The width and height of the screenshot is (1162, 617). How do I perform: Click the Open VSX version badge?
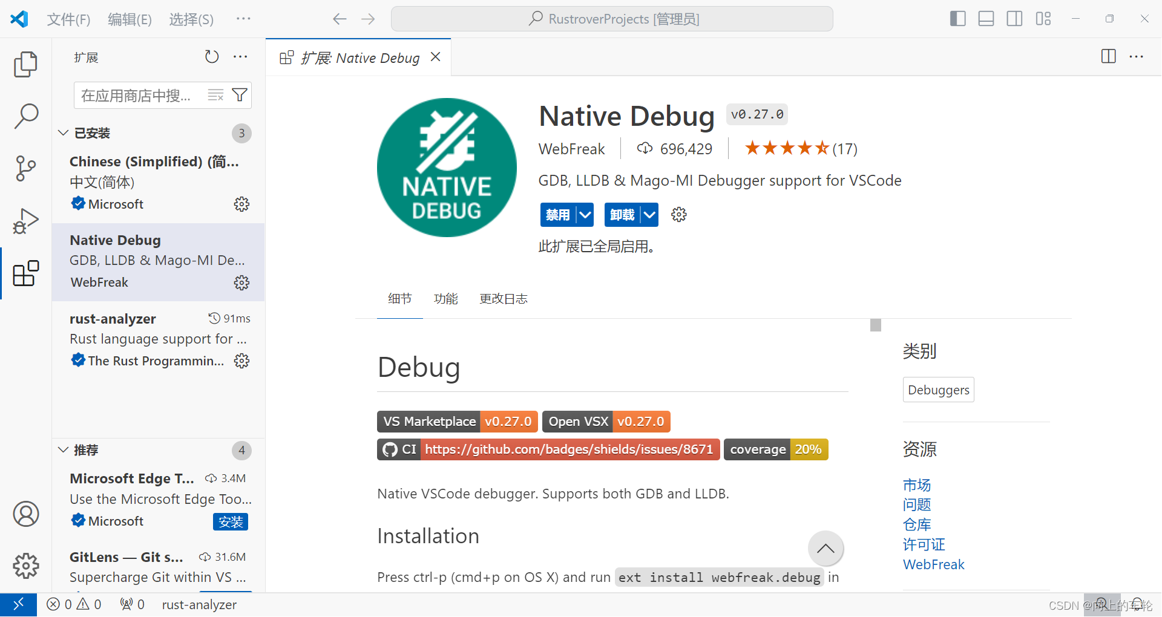606,422
